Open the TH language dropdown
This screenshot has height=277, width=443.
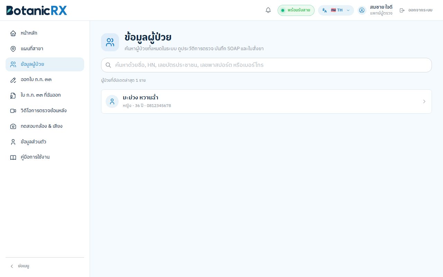click(x=336, y=10)
